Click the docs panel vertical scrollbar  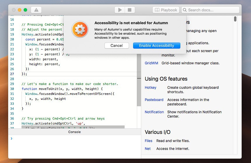coord(235,19)
